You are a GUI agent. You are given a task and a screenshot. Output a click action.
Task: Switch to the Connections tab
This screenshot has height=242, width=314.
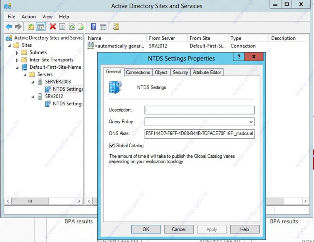(x=138, y=73)
